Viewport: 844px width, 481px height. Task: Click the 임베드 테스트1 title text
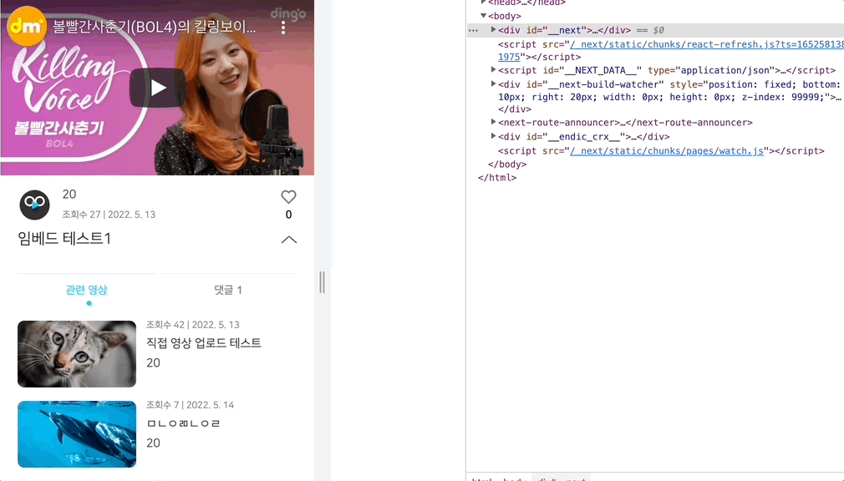[64, 238]
